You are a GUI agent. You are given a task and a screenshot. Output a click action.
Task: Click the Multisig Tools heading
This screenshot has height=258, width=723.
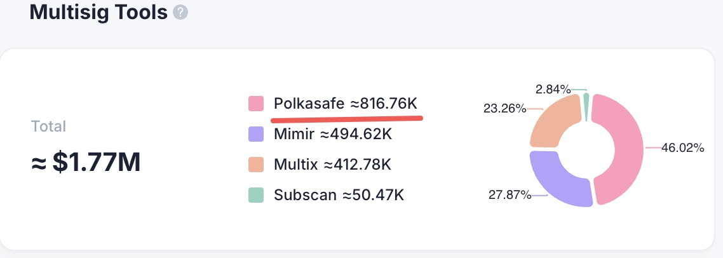pyautogui.click(x=98, y=12)
